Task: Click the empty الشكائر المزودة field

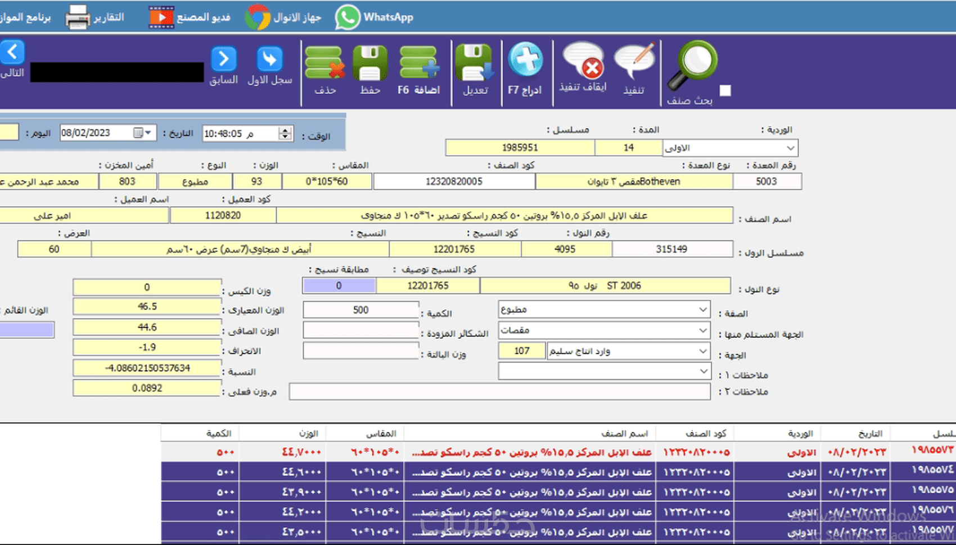Action: click(361, 330)
